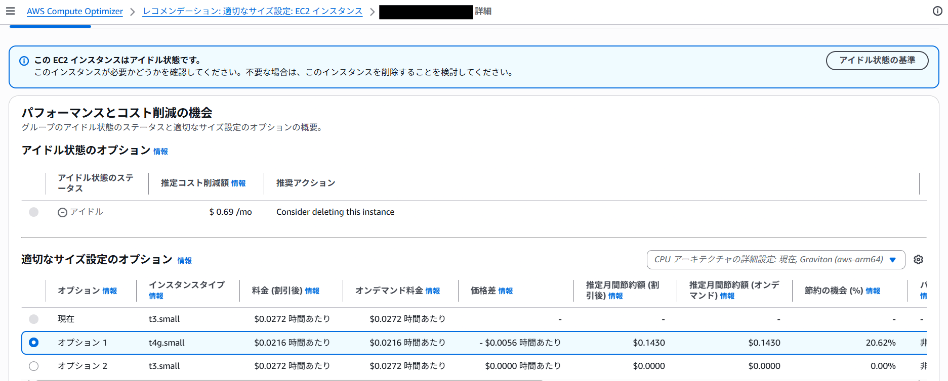Open the info panel icon at top right
Image resolution: width=948 pixels, height=381 pixels.
[937, 11]
